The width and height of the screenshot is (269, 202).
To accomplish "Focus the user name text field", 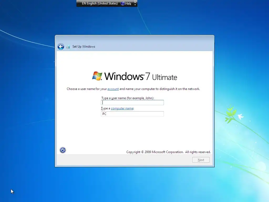I will (x=132, y=103).
